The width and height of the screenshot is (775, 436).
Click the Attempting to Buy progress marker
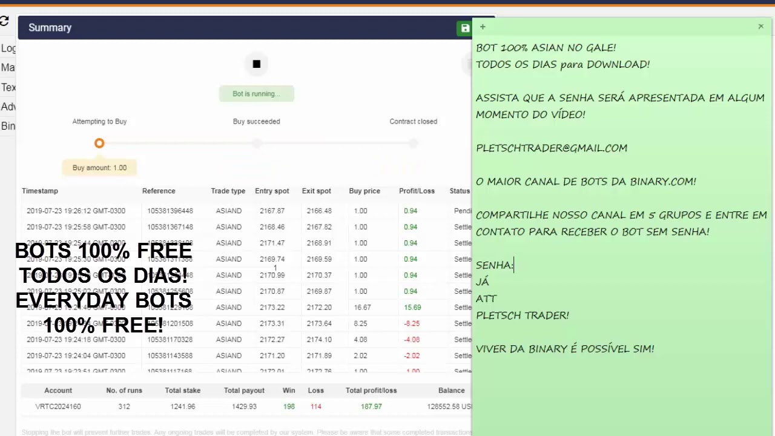99,144
